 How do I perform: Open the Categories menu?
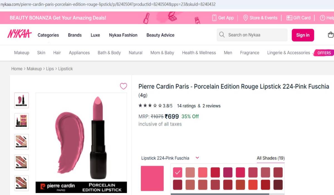click(48, 35)
